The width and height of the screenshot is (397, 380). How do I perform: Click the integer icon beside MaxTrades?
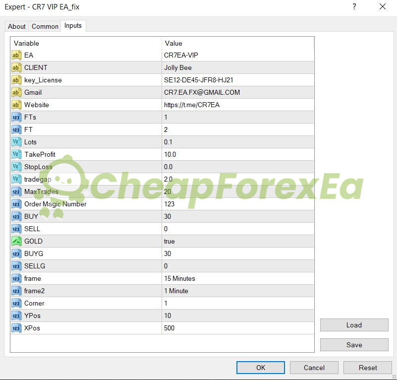(16, 191)
